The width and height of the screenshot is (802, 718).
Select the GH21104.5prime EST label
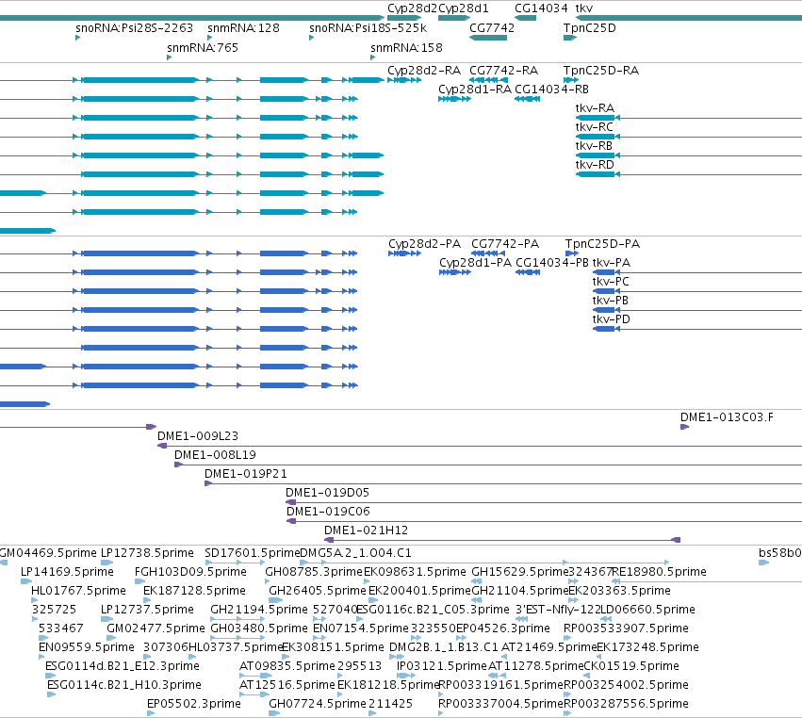(x=519, y=591)
